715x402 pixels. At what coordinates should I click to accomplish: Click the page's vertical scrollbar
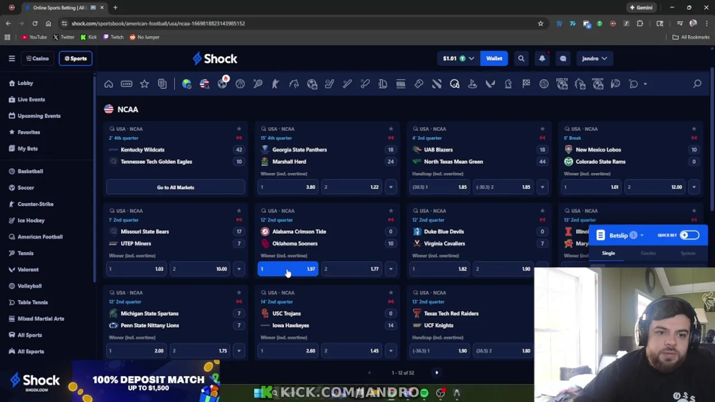pyautogui.click(x=712, y=140)
